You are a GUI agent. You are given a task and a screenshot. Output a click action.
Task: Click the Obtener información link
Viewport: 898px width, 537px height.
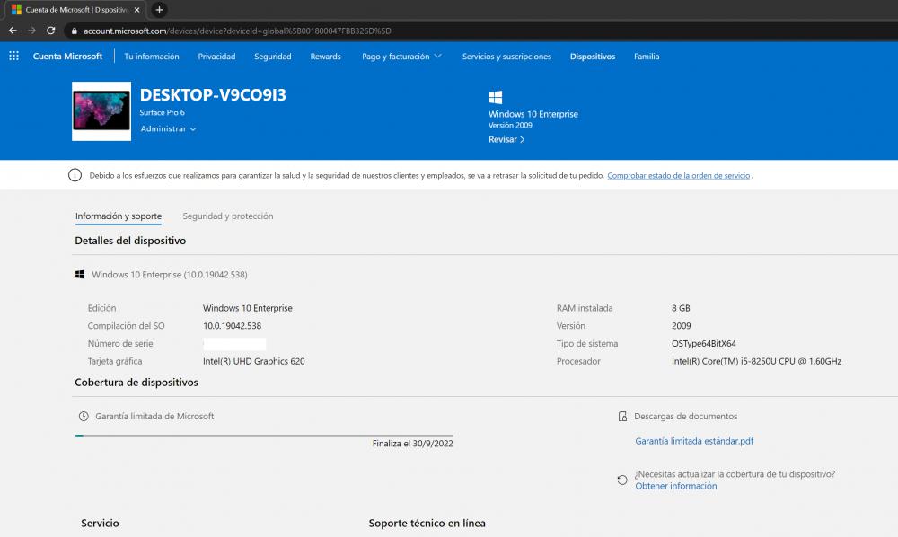(x=676, y=486)
